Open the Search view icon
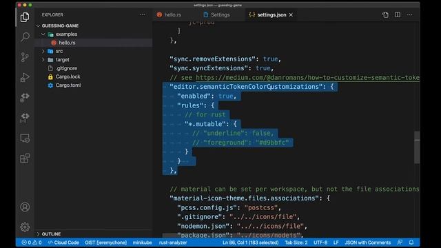 [25, 37]
